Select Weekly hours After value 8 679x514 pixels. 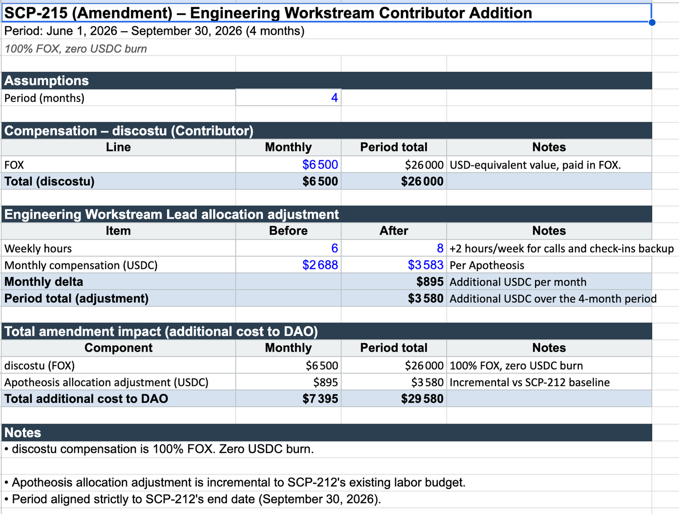pos(394,248)
